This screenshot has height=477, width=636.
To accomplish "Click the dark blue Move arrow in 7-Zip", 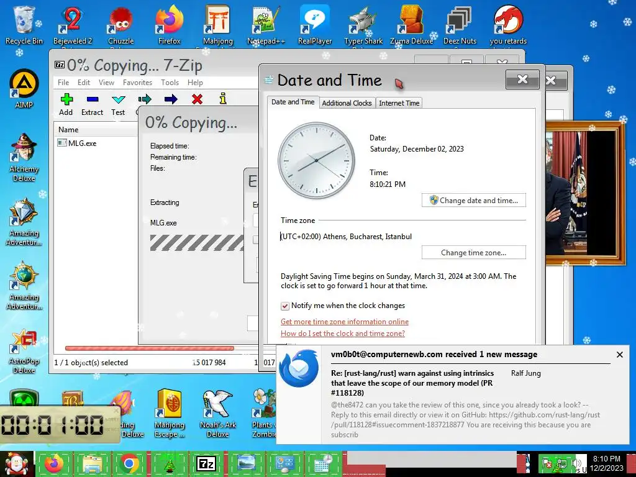I will click(x=171, y=99).
